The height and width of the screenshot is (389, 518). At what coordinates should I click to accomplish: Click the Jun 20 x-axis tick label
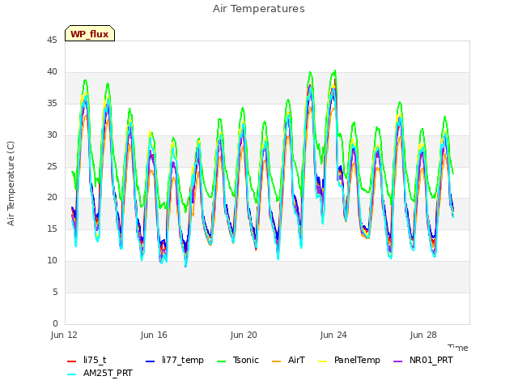(244, 335)
